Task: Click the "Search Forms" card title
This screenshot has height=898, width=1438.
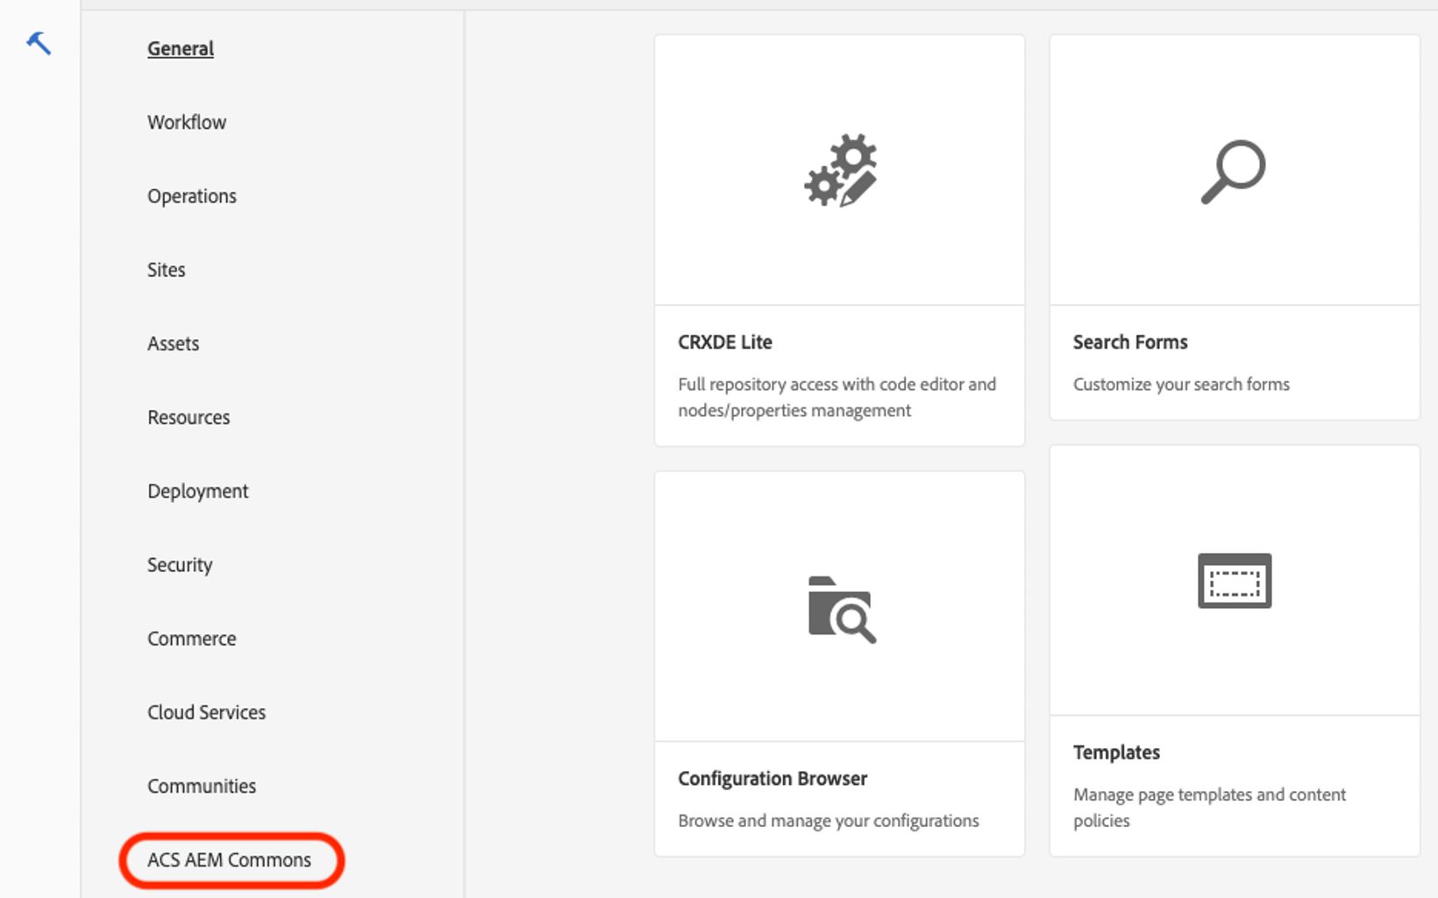Action: point(1130,343)
